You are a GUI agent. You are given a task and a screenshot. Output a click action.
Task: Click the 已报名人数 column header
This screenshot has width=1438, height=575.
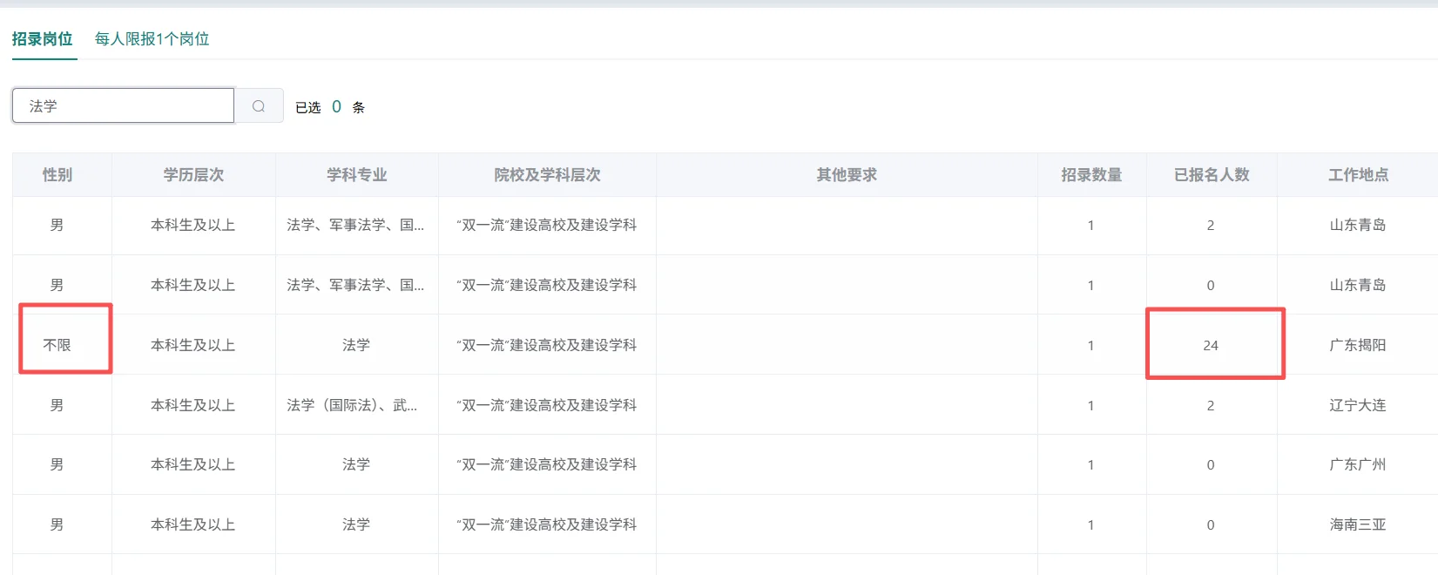[x=1212, y=175]
